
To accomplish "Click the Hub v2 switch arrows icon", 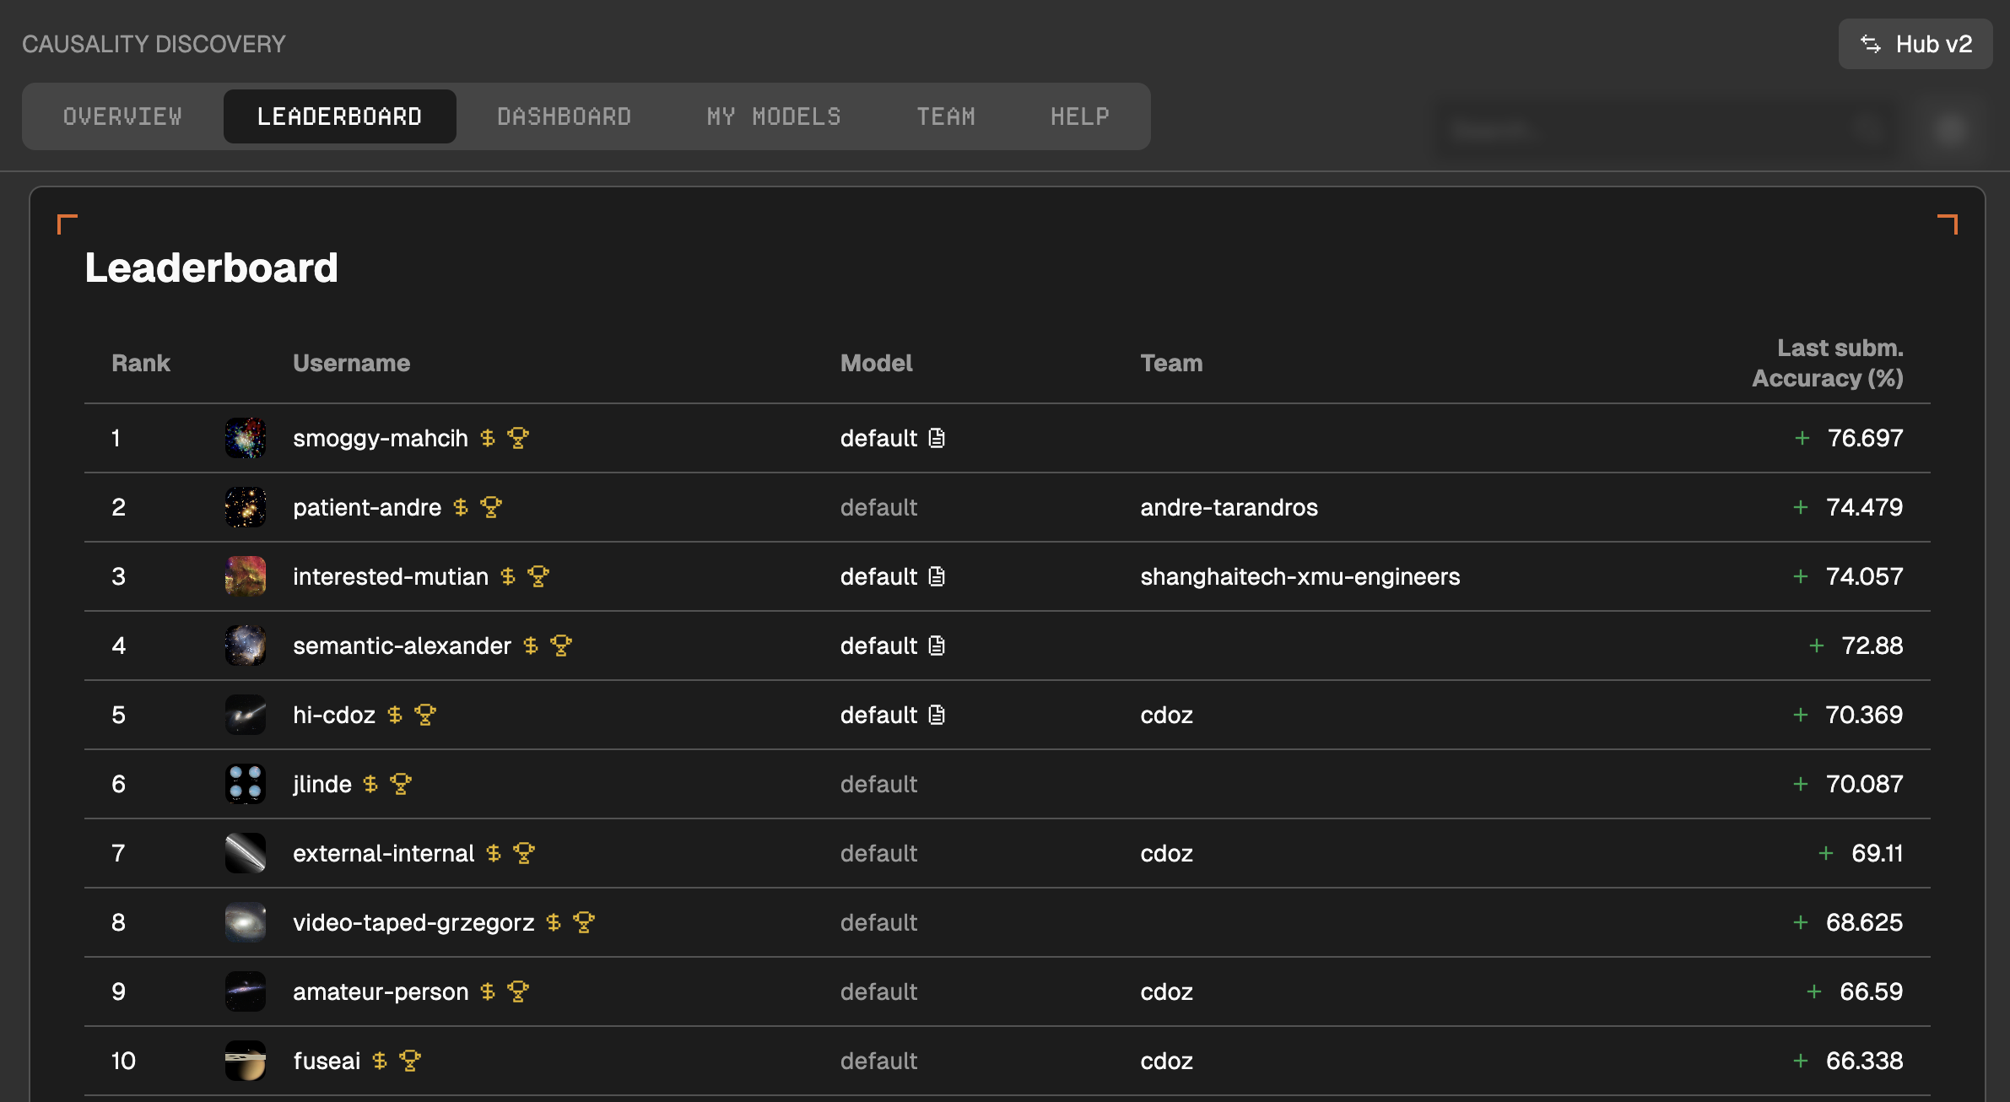I will [x=1871, y=44].
